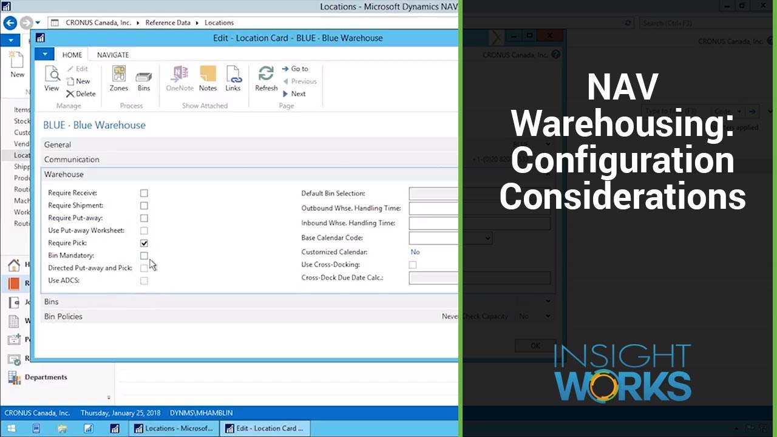Click New in the Locations window ribbon
The image size is (777, 437).
point(18,66)
